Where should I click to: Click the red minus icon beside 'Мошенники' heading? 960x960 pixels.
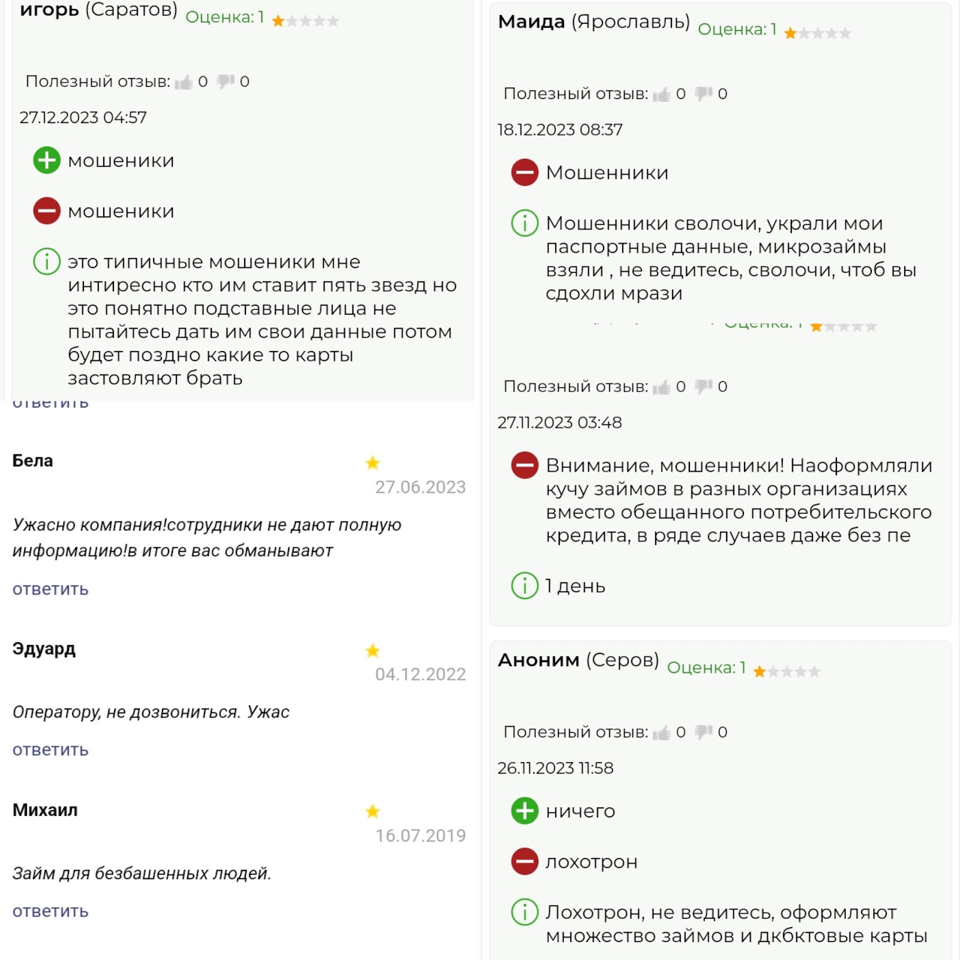[524, 172]
